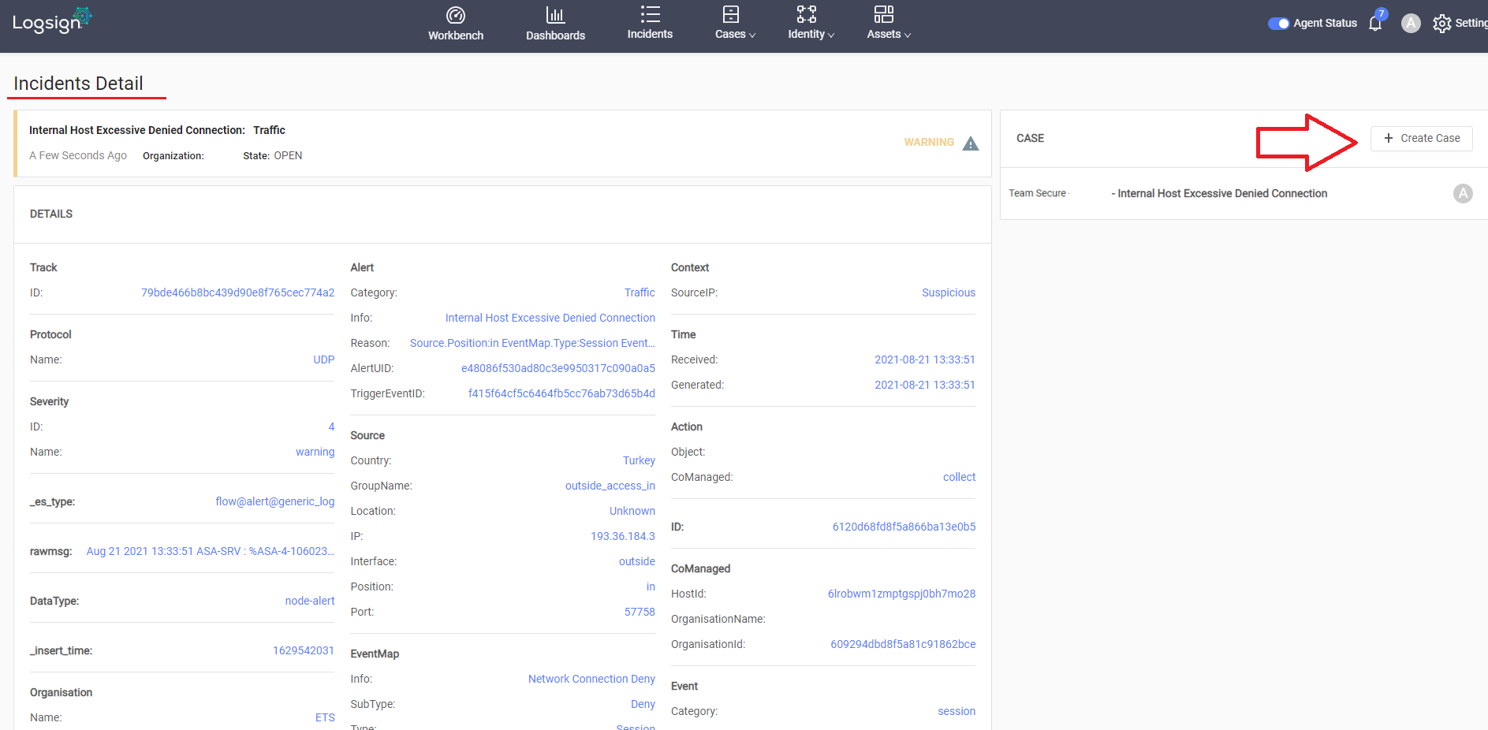
Task: Click the severity ID value 4
Action: click(331, 426)
